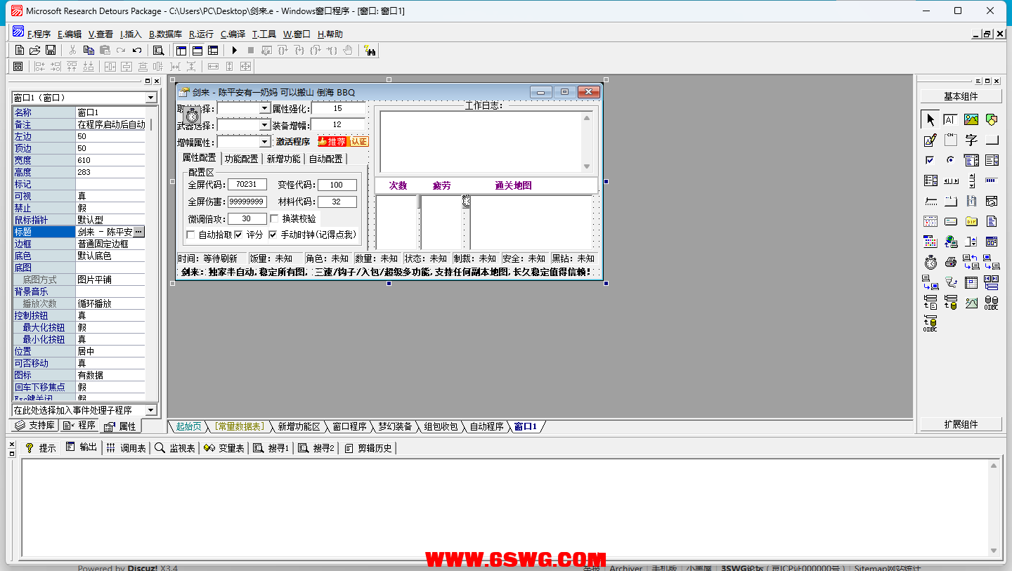Image resolution: width=1012 pixels, height=571 pixels.
Task: Click the output panel scrollbar down arrow
Action: click(x=994, y=550)
